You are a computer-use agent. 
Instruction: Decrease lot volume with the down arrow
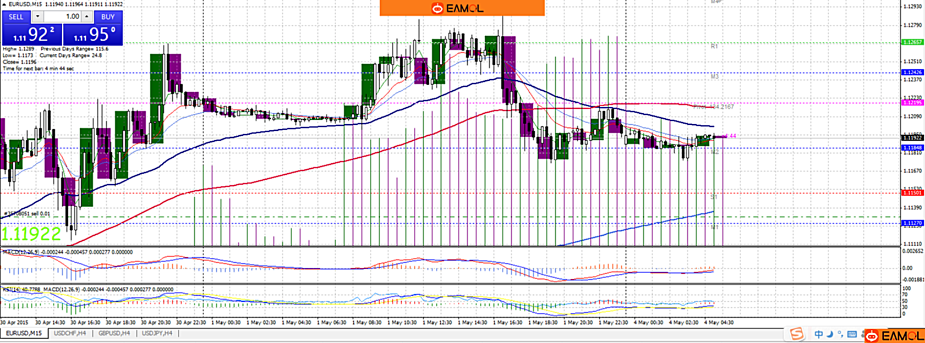(37, 16)
